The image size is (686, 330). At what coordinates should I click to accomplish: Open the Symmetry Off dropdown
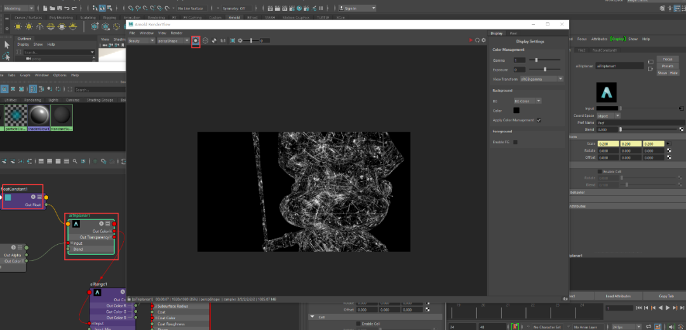[x=237, y=8]
